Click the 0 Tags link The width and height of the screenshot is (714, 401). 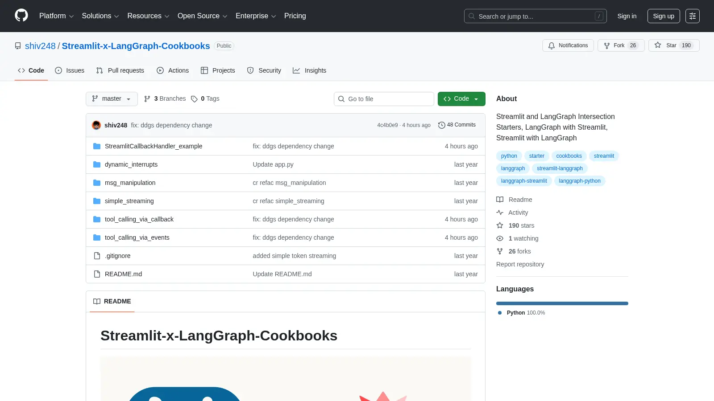(x=205, y=99)
